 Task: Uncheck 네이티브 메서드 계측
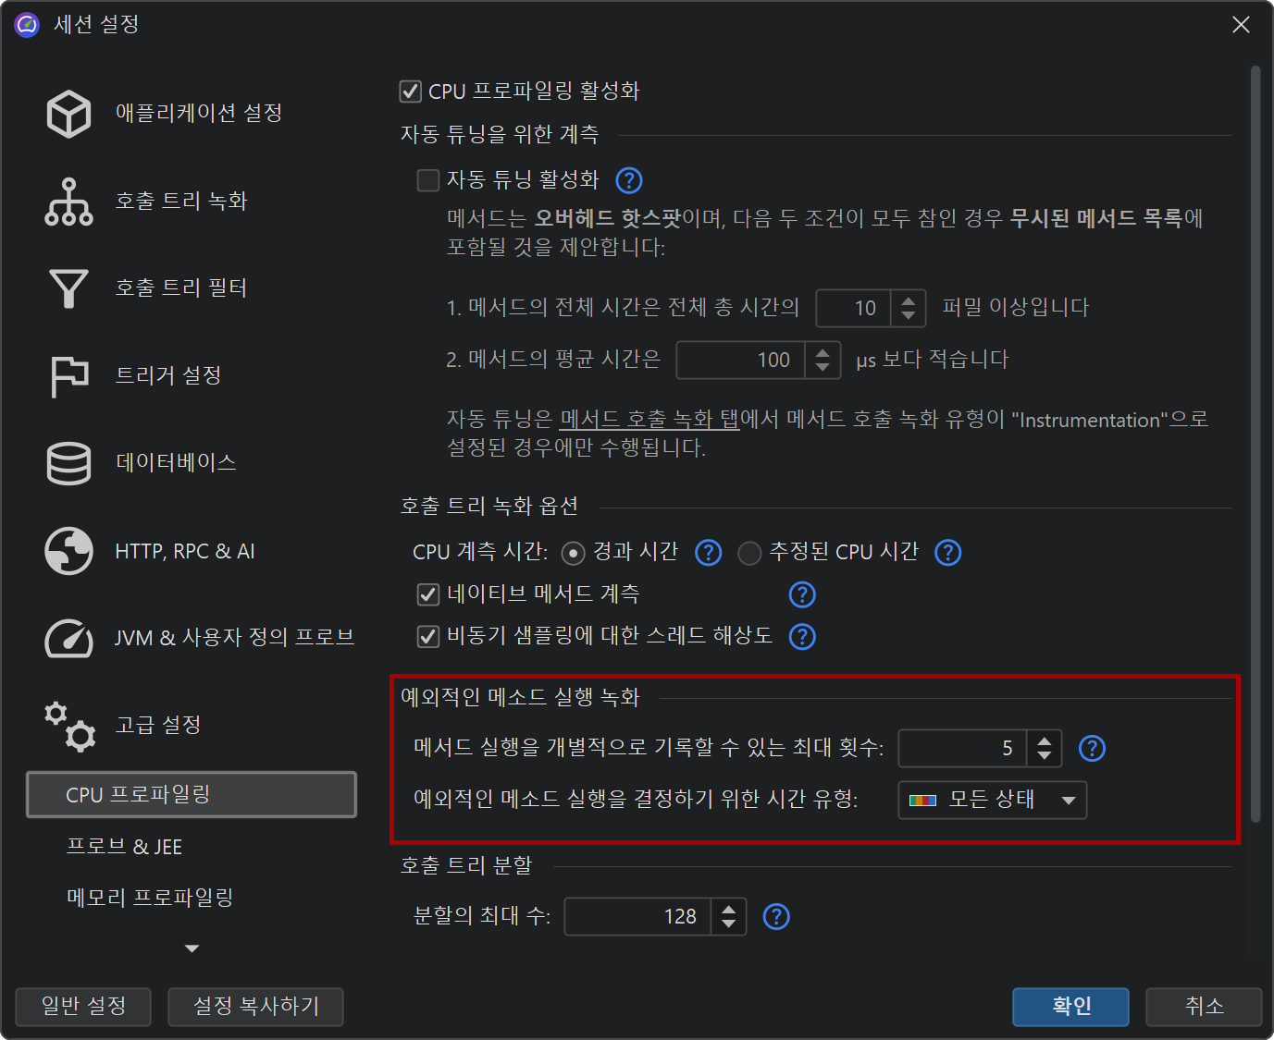[x=427, y=593]
